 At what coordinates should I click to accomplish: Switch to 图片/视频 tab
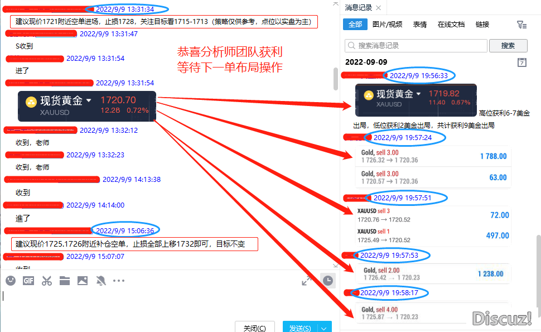click(387, 25)
